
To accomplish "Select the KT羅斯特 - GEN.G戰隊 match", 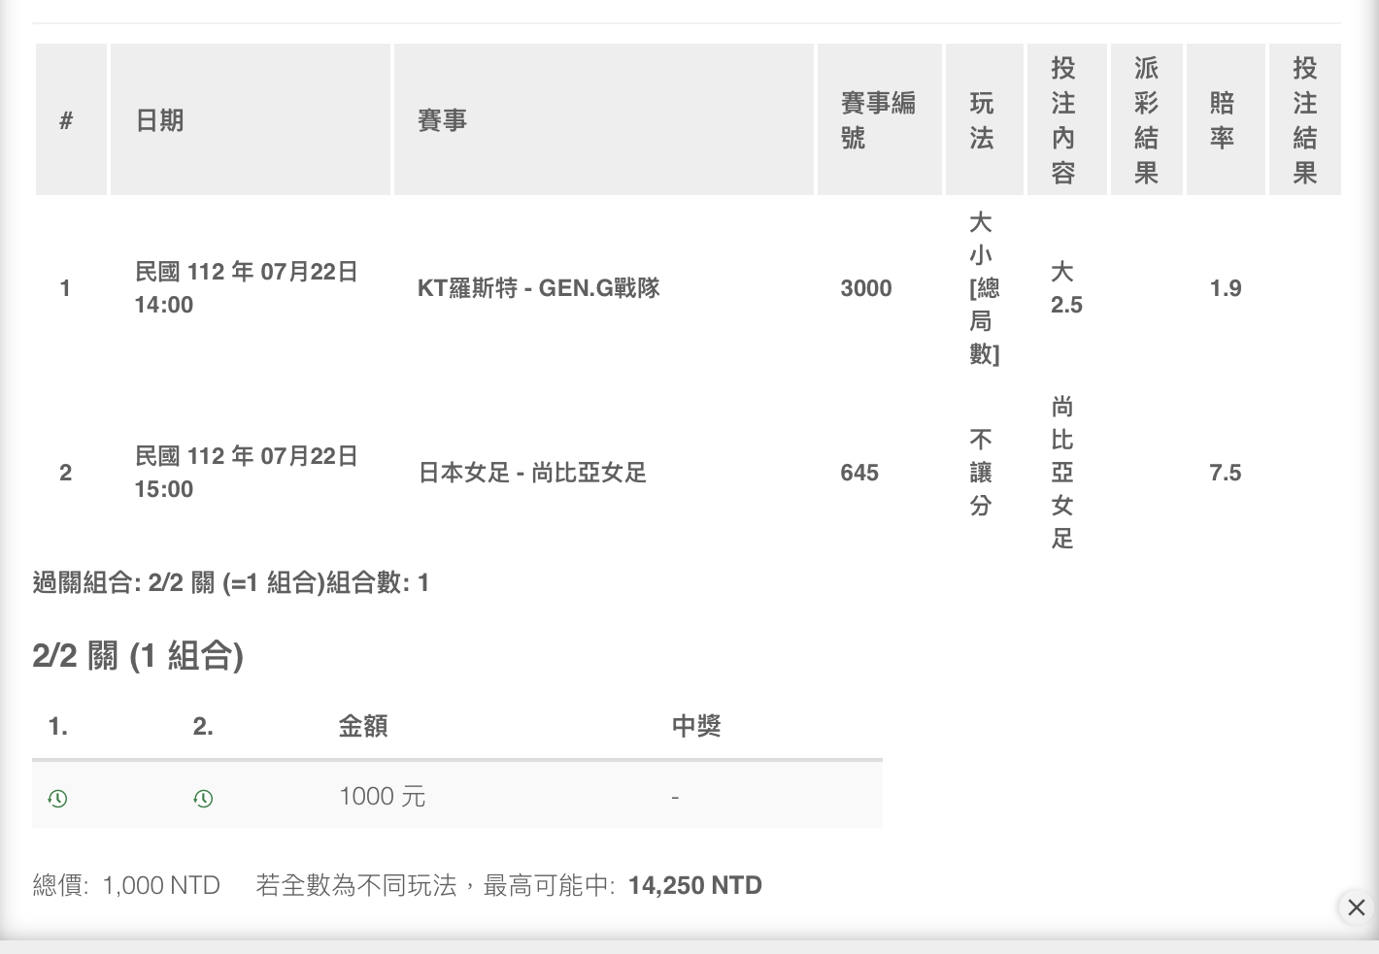I will coord(538,288).
